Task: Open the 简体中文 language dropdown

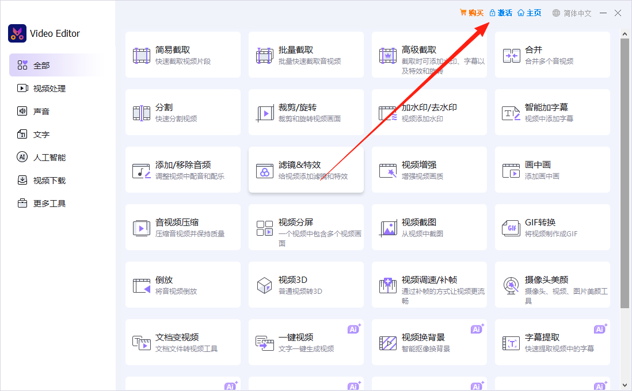Action: pyautogui.click(x=572, y=13)
